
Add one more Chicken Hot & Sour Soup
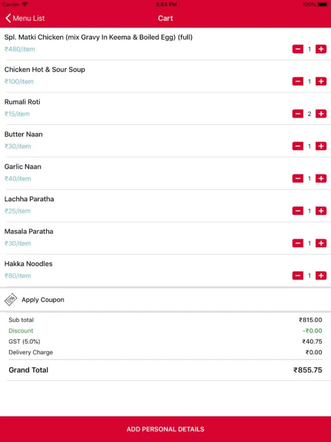(321, 81)
